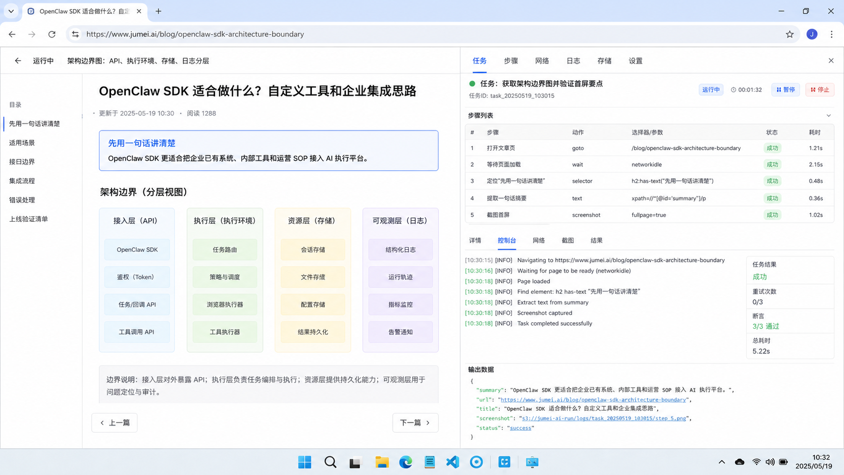The height and width of the screenshot is (475, 844).
Task: Click the 结构化日志 box in 可观测层
Action: click(x=400, y=249)
